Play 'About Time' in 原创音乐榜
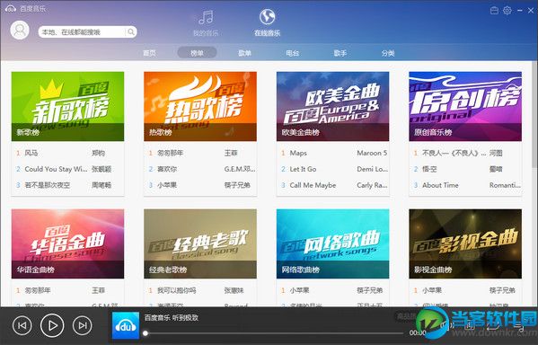 point(440,185)
